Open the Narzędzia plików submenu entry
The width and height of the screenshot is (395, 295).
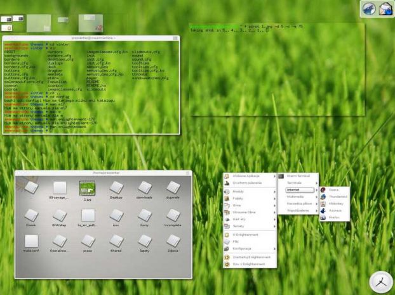tap(298, 204)
